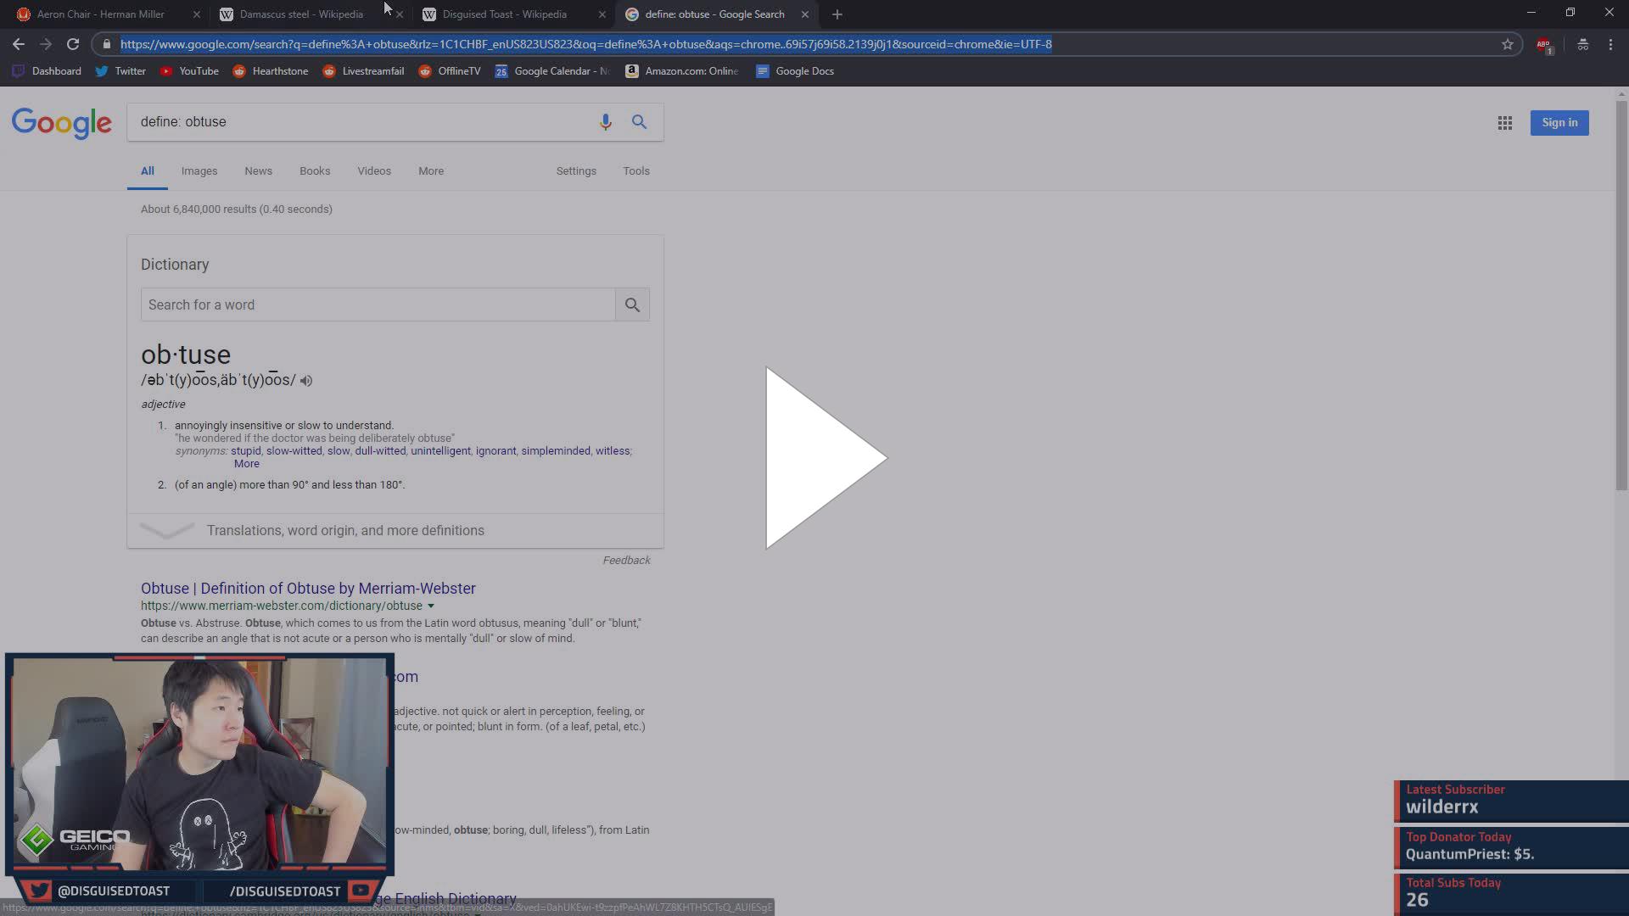Open the Merriam-Webster Obtuse definition link
1629x916 pixels.
[308, 589]
